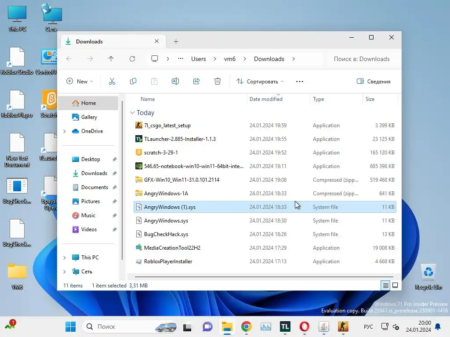450x337 pixels.
Task: Open TLauncher taskbar icon
Action: point(285,326)
